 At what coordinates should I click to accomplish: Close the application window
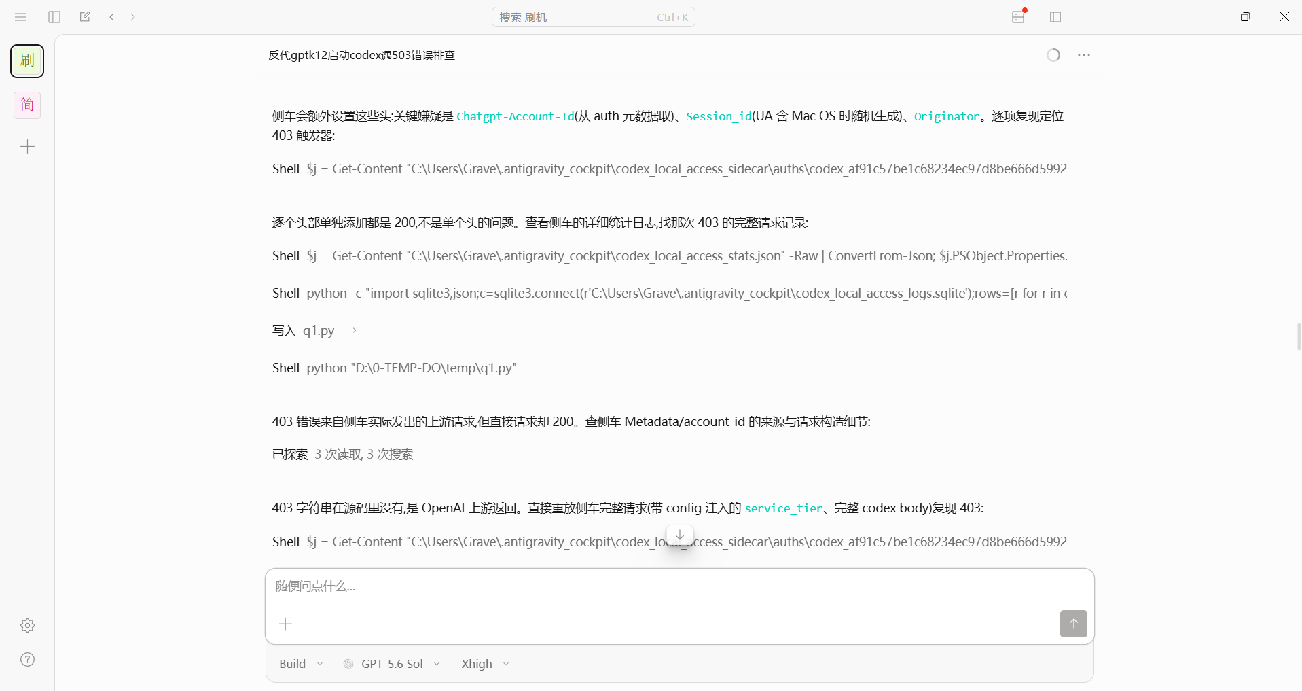[x=1284, y=17]
